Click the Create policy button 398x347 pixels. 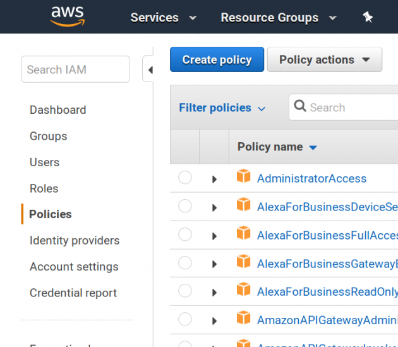click(x=217, y=59)
